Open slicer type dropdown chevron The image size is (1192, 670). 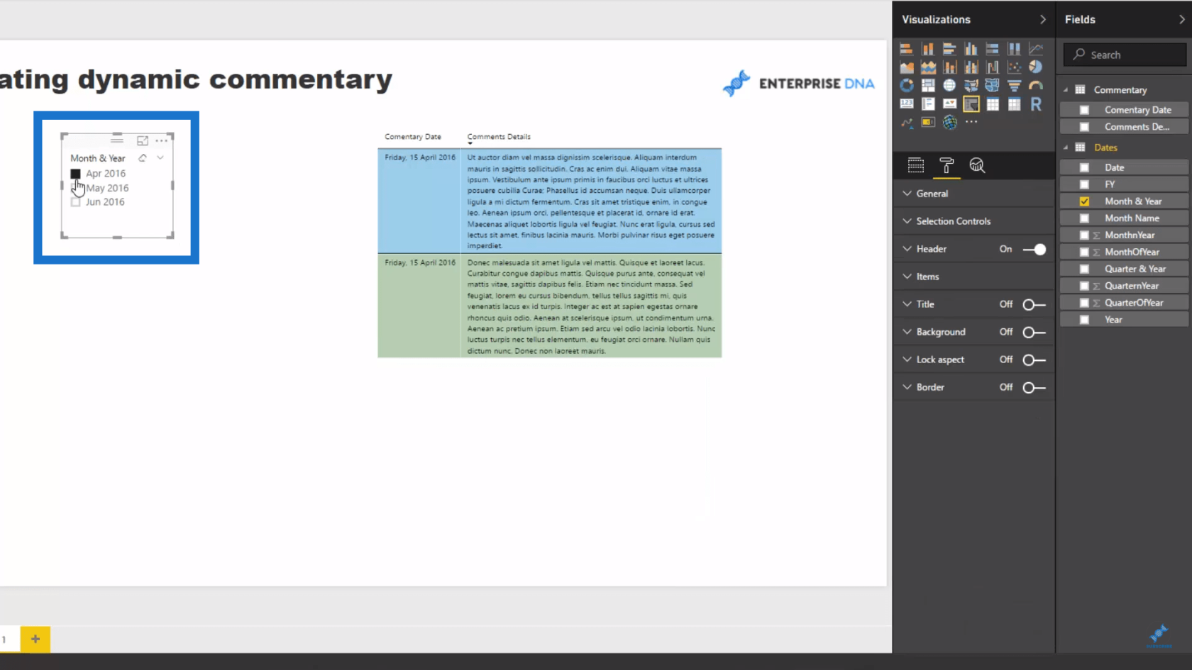click(x=160, y=158)
